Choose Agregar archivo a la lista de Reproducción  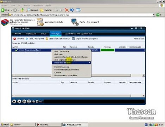[x=71, y=57]
